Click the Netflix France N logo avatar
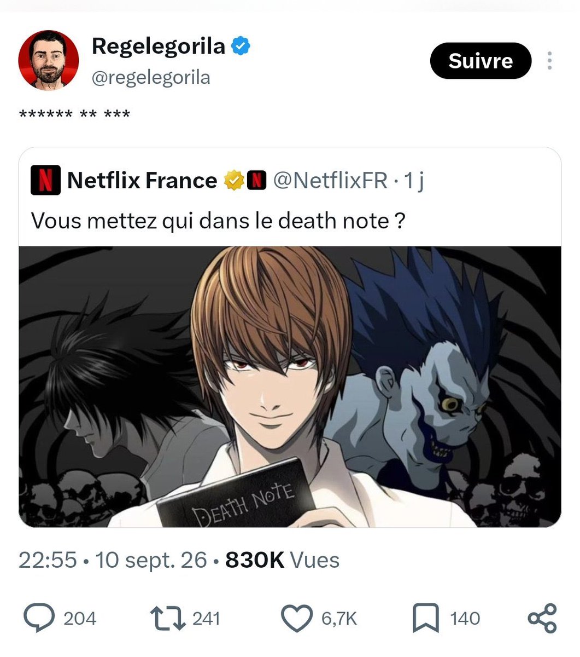The width and height of the screenshot is (580, 657). coord(45,180)
